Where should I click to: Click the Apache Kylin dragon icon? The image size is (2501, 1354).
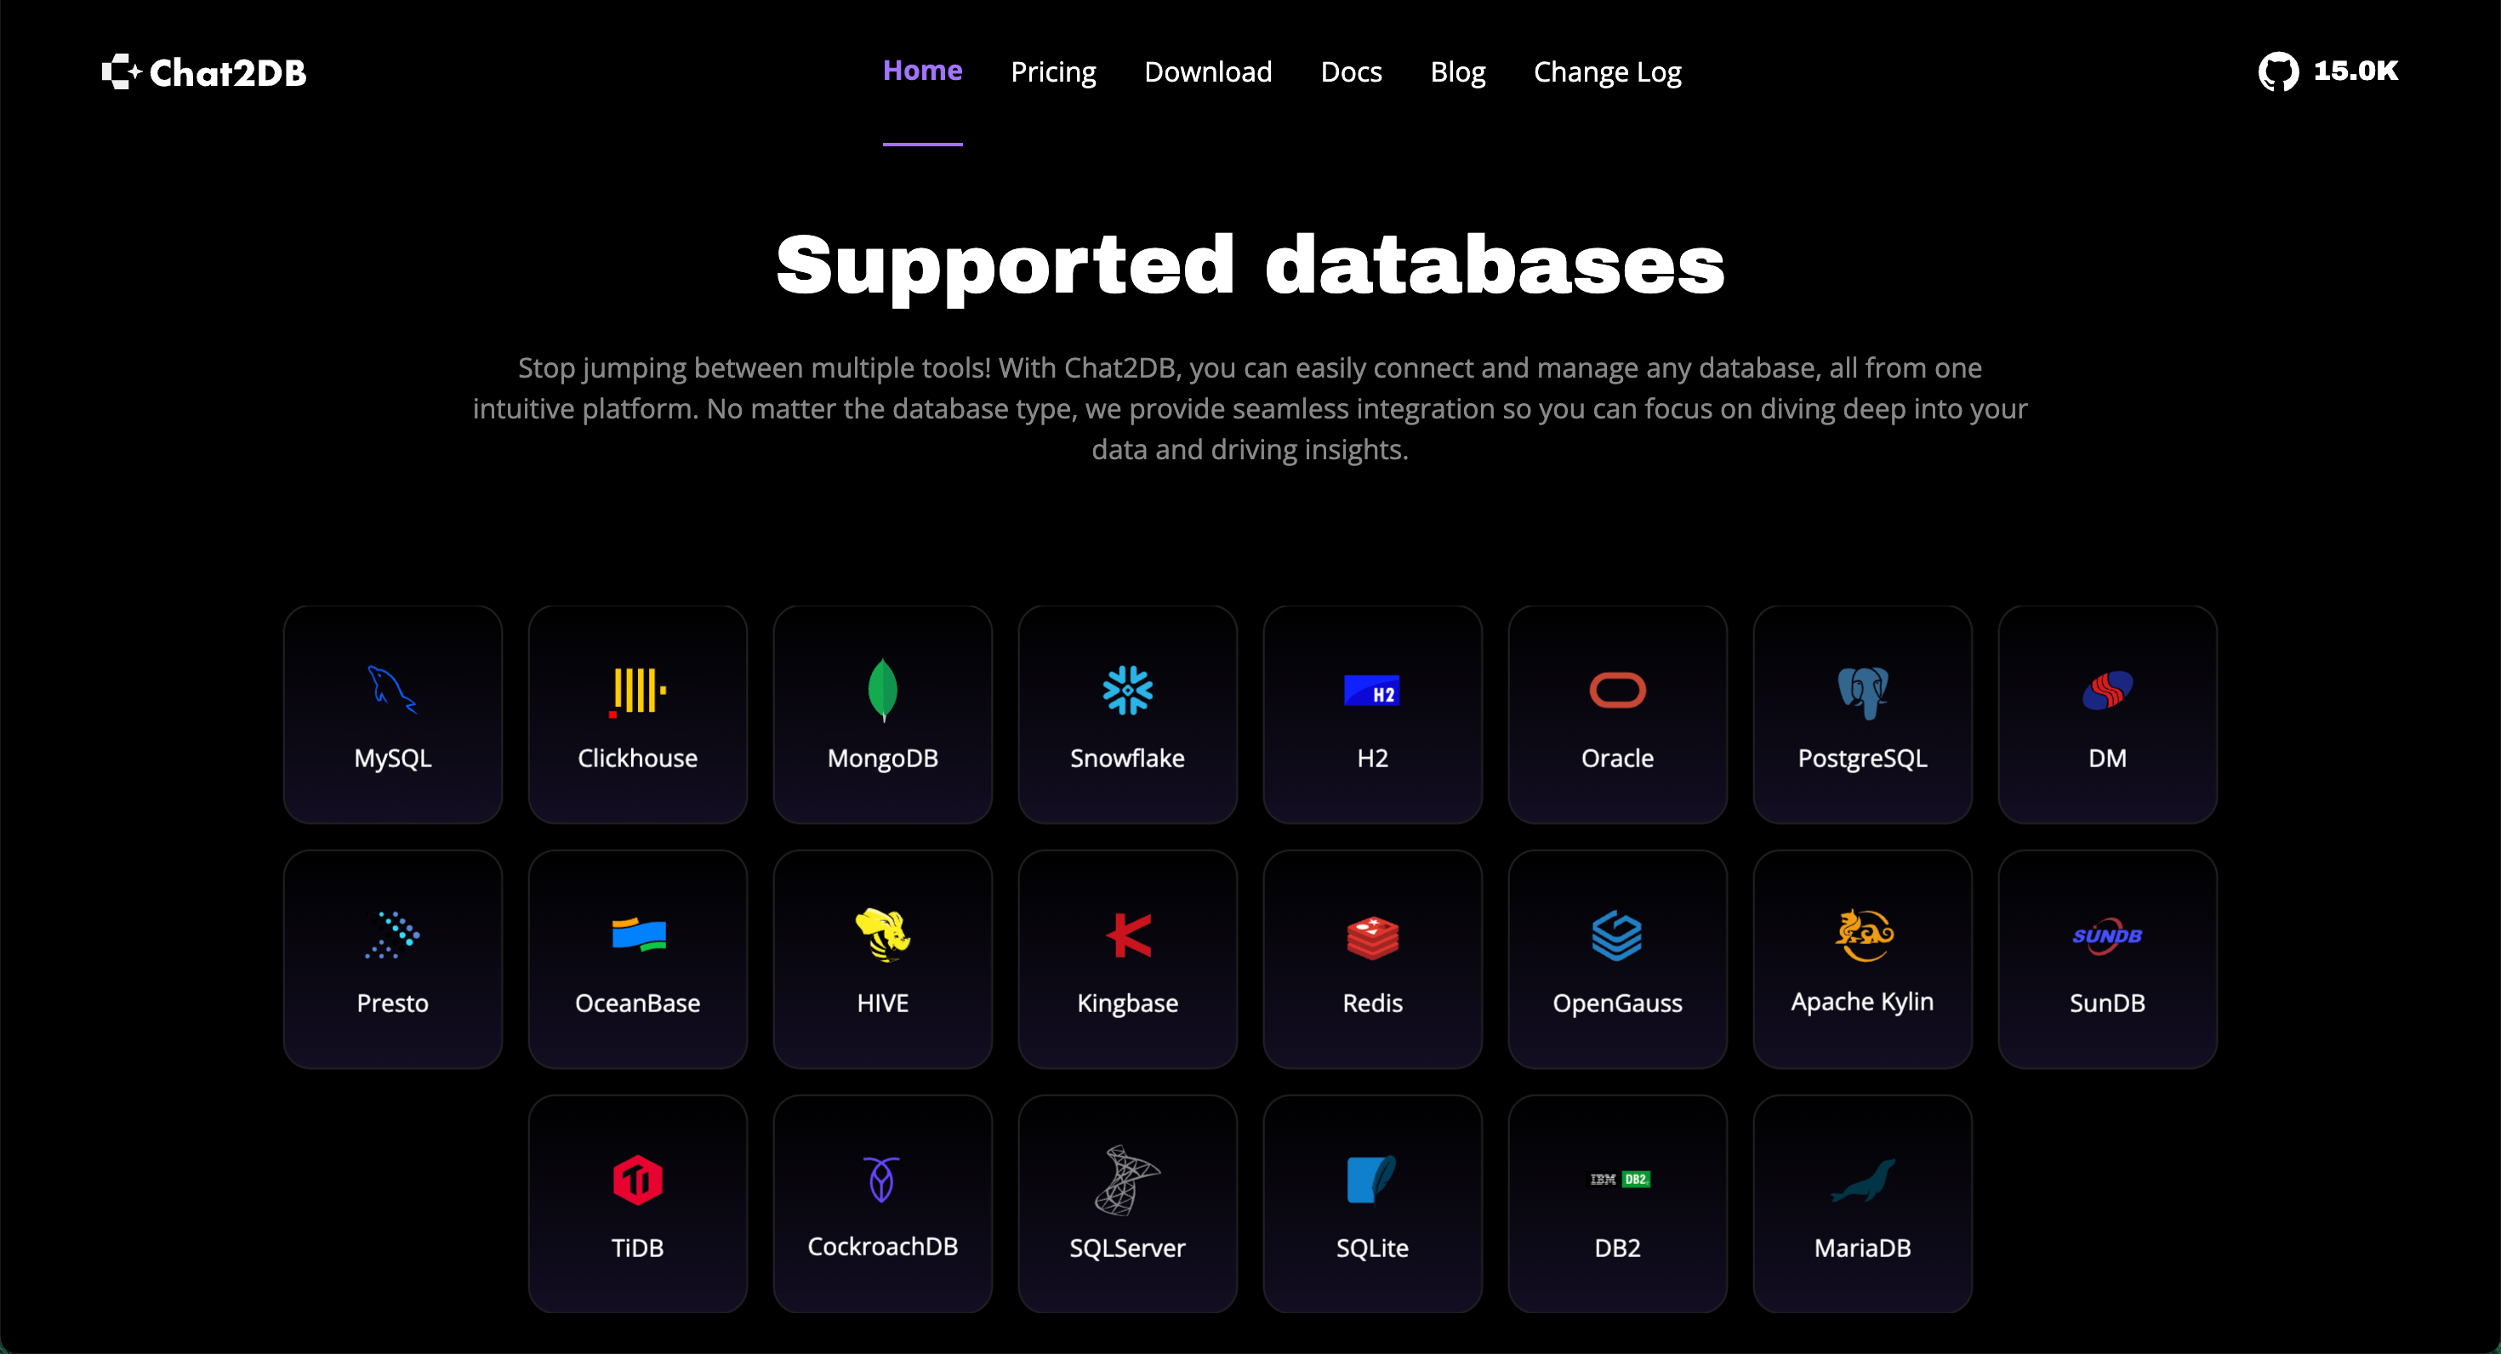1863,934
